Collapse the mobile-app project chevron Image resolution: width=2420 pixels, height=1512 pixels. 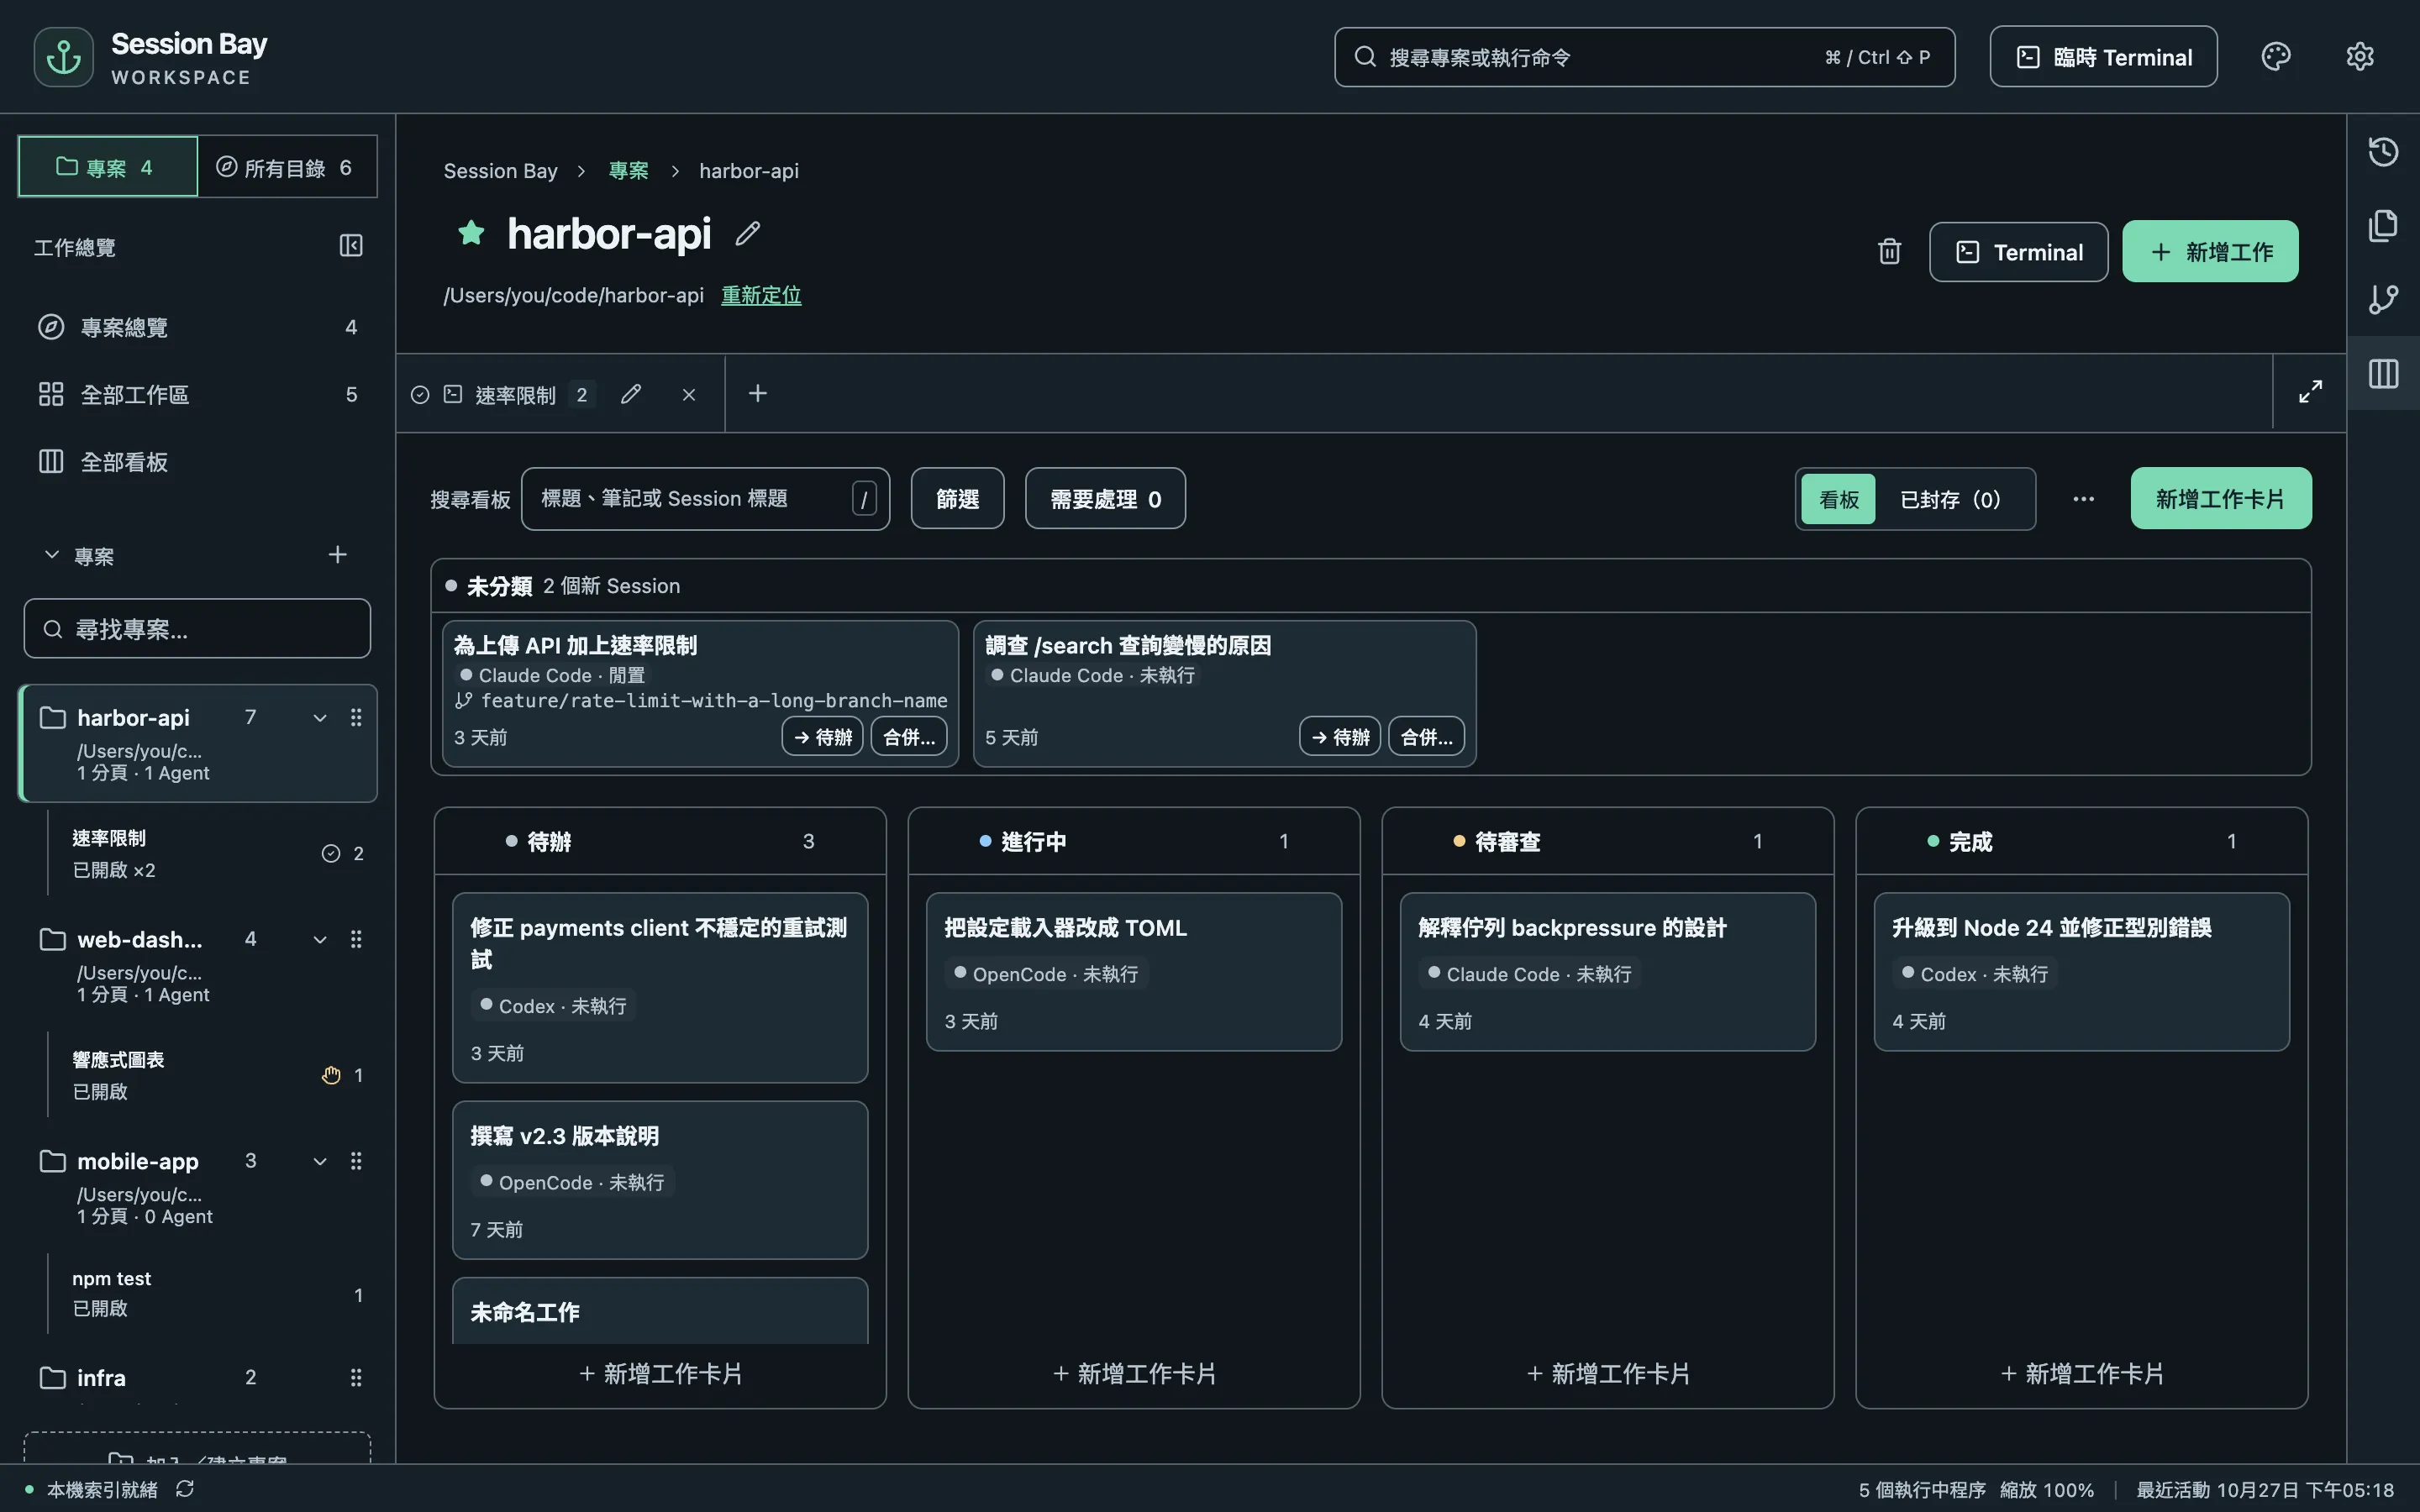click(320, 1161)
